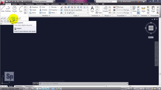The image size is (161, 90).
Task: Open the Paramétrico ribbon tab
Action: [x=40, y=4]
